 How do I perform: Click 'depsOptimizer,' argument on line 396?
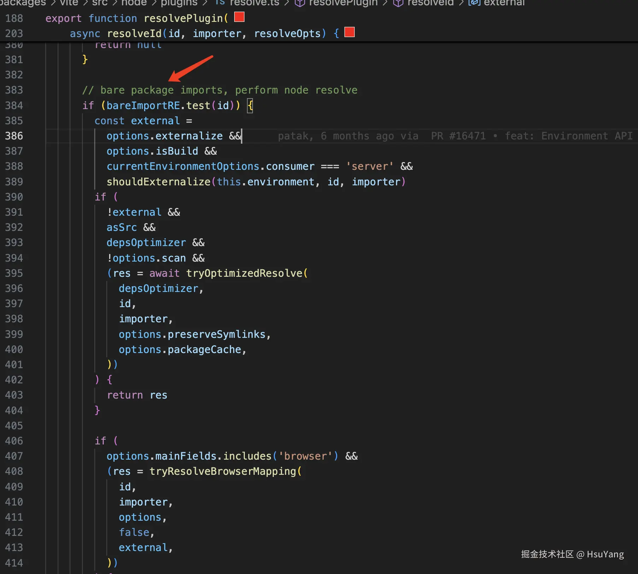[x=161, y=288]
